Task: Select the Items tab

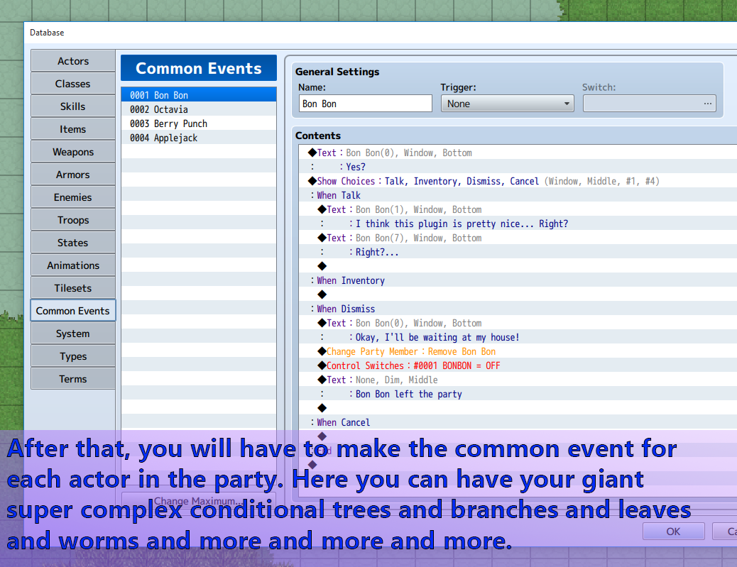Action: tap(73, 129)
